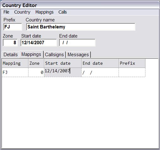Click the Zone column header in table
The height and width of the screenshot is (150, 160).
(x=36, y=63)
